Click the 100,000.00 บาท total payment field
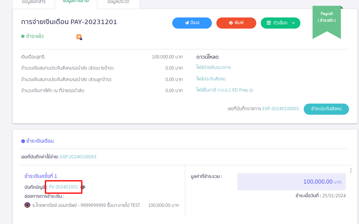Image resolution: width=359 pixels, height=224 pixels. [x=291, y=182]
